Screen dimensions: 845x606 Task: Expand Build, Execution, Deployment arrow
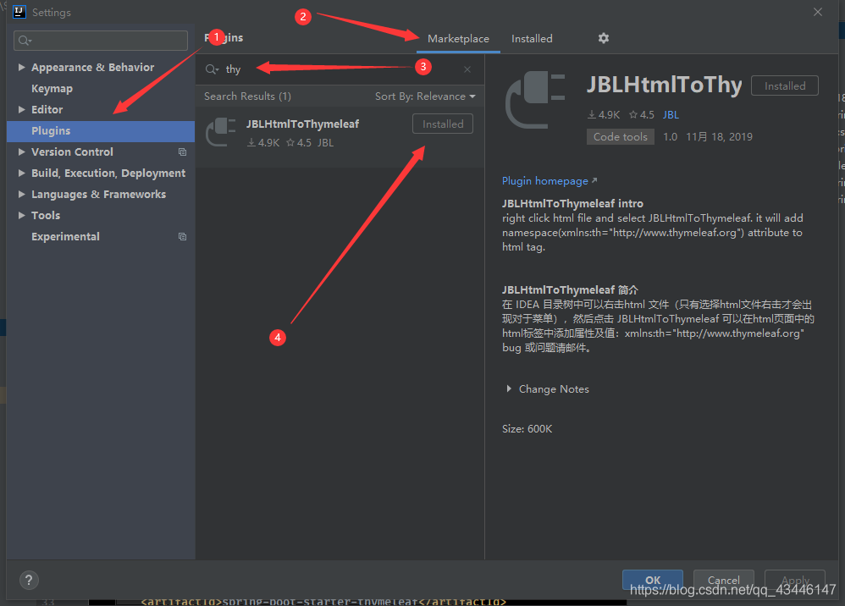pyautogui.click(x=21, y=173)
